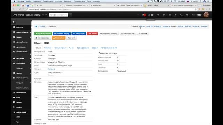
Task: Open the search magnifier in the header
Action: [181, 15]
